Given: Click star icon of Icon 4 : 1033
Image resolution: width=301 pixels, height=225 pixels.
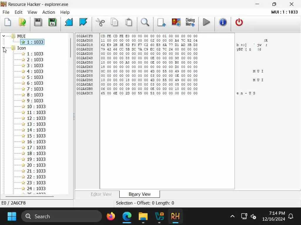Looking at the screenshot, I should (x=23, y=71).
